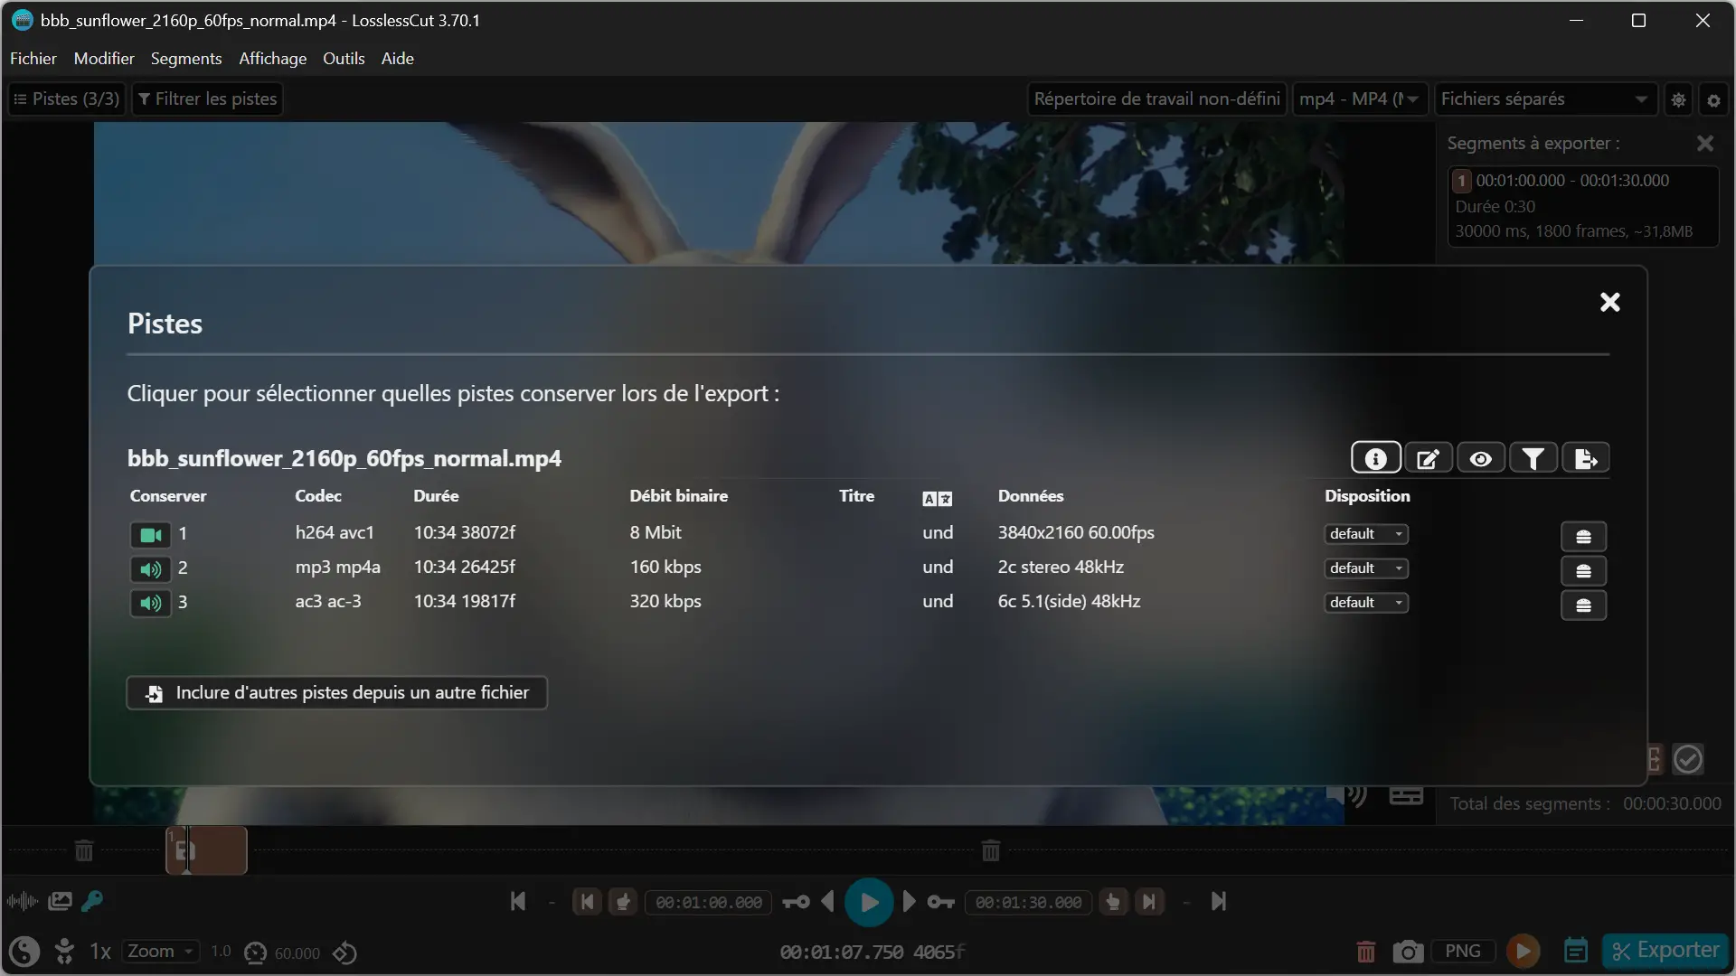Click the edit file metadata pencil icon
1736x976 pixels.
click(1428, 459)
